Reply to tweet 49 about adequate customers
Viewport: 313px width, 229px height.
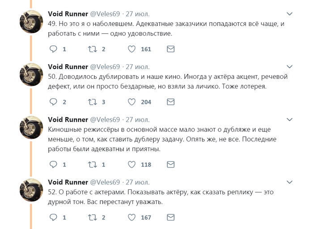click(53, 49)
